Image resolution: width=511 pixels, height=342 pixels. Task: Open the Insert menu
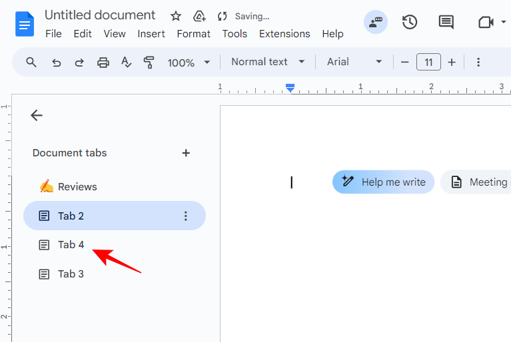[151, 34]
